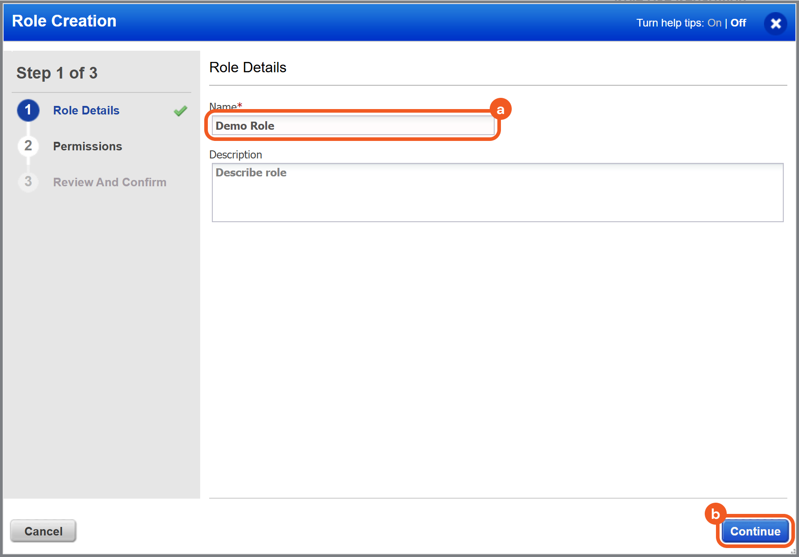Click the Role Details section heading
Image resolution: width=799 pixels, height=557 pixels.
tap(248, 67)
